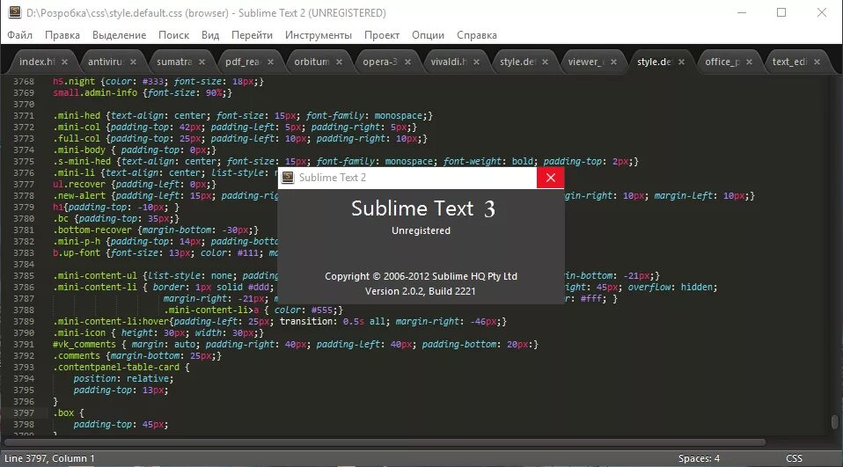Close the office_p tab
Viewport: 843px width, 467px height.
pyautogui.click(x=749, y=62)
